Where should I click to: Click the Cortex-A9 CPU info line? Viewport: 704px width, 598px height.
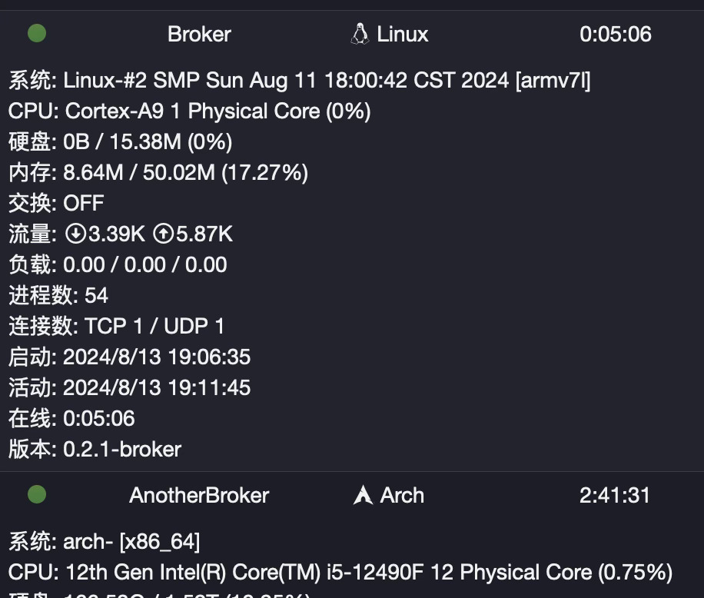[x=190, y=111]
